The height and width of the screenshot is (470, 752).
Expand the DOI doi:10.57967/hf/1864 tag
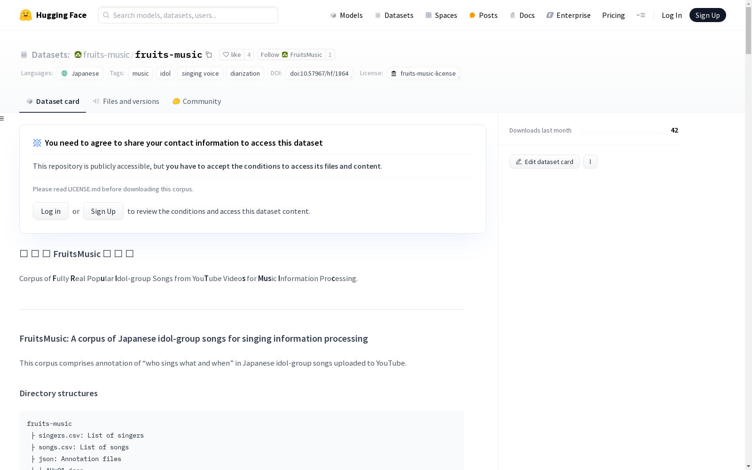[x=320, y=73]
